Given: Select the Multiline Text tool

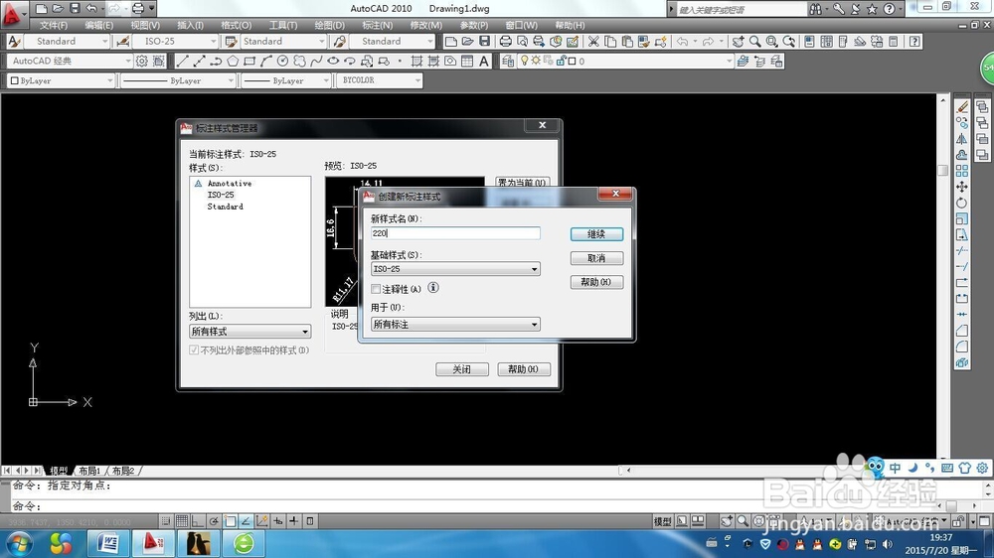Looking at the screenshot, I should [x=484, y=62].
